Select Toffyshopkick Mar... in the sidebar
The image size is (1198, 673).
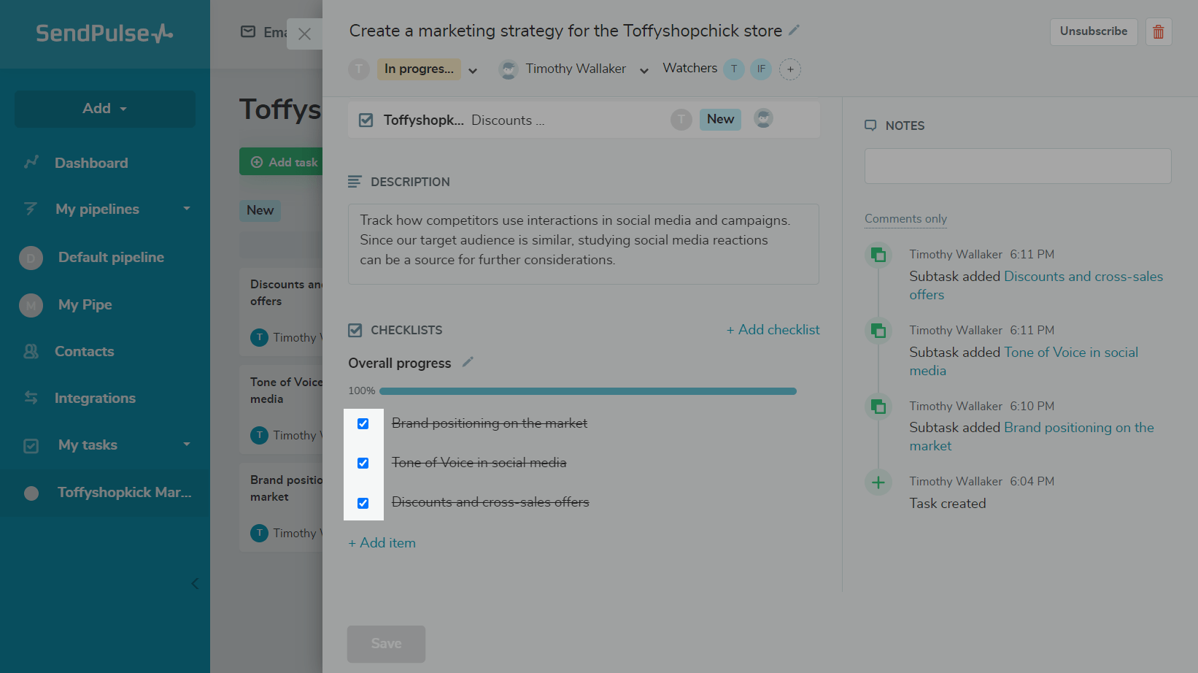tap(124, 493)
